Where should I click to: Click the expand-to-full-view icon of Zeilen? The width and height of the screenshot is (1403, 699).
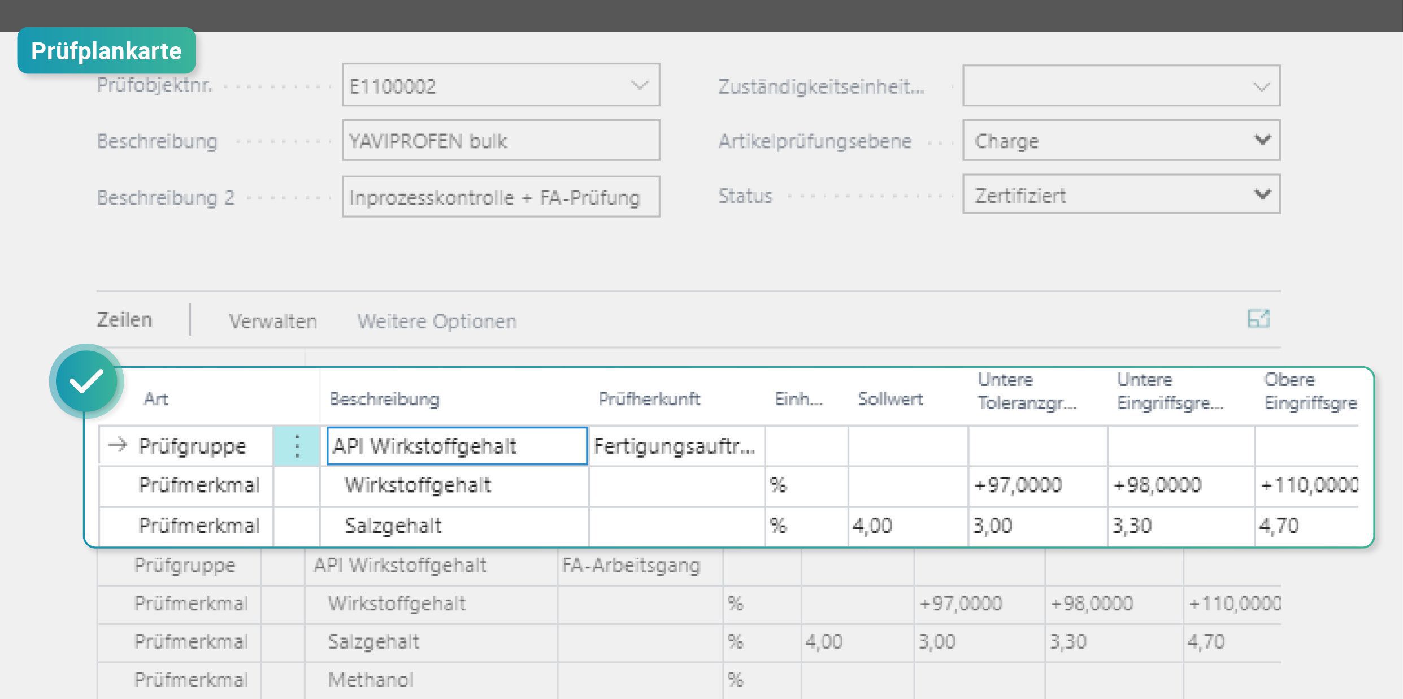point(1258,319)
